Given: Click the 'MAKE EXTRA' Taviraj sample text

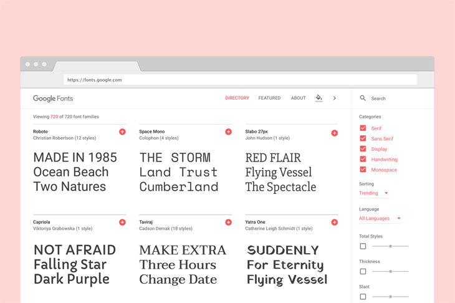Looking at the screenshot, I should (x=183, y=250).
